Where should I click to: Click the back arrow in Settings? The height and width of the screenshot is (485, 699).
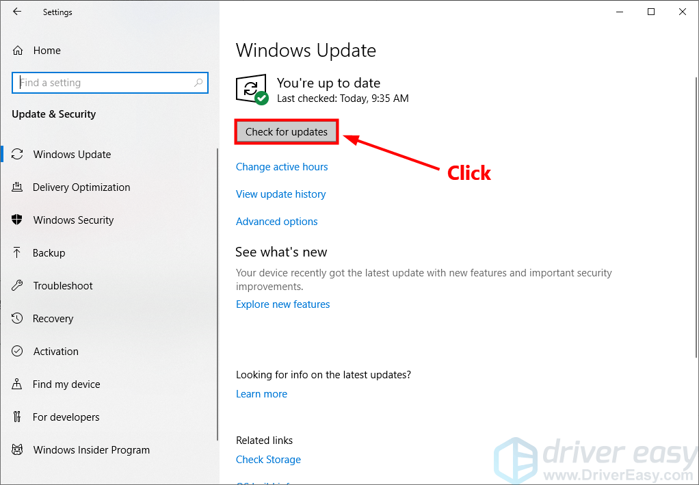click(17, 12)
